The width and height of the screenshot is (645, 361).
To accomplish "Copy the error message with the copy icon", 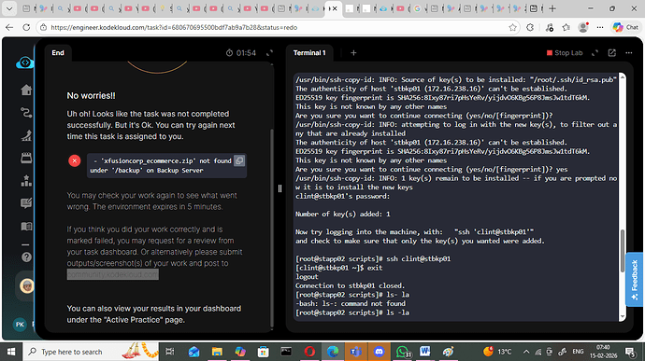I will 239,160.
